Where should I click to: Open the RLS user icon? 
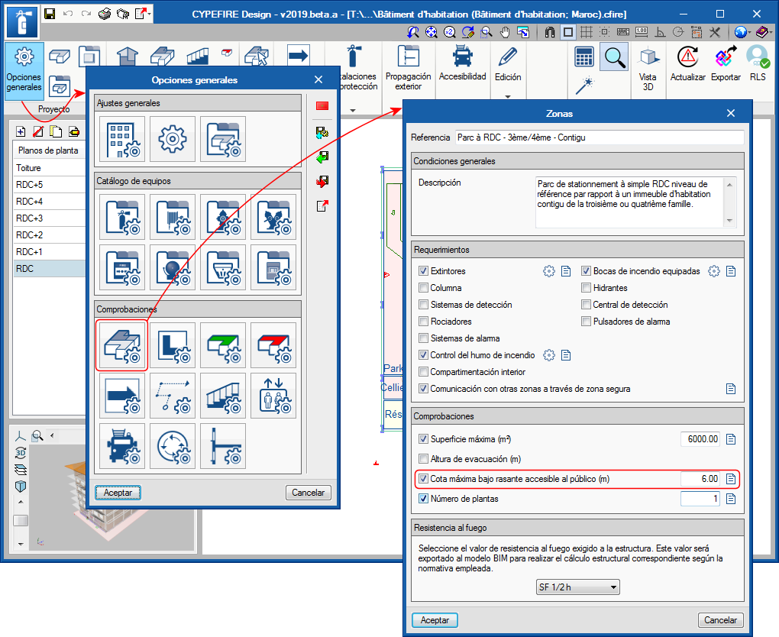pyautogui.click(x=758, y=57)
